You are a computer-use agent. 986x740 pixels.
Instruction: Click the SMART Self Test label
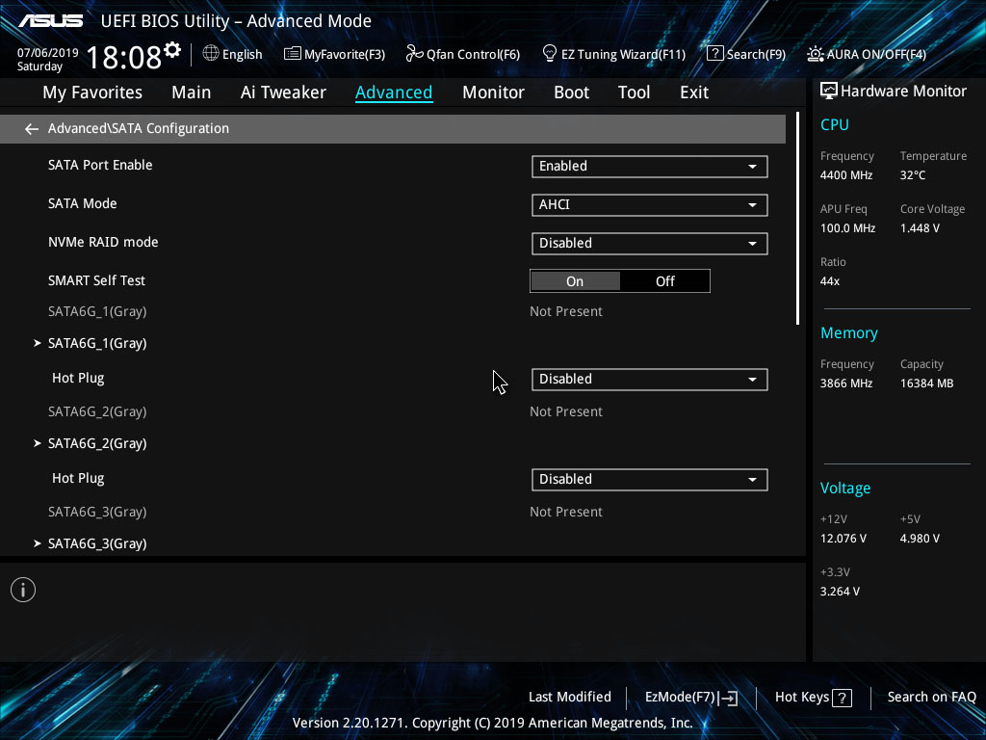coord(96,280)
